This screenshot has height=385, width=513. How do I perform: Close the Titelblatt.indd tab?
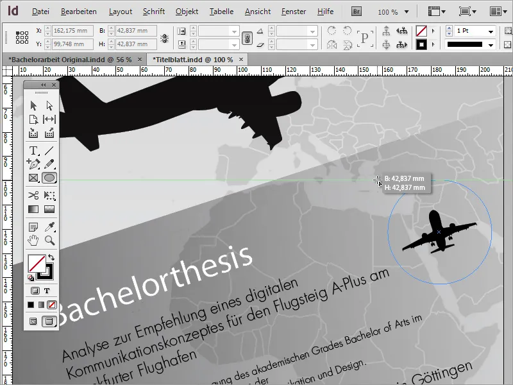click(241, 60)
